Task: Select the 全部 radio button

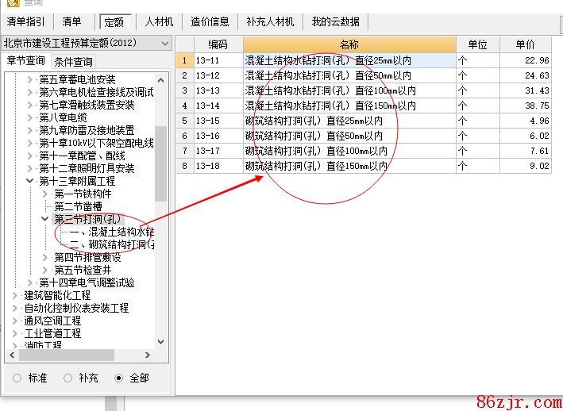Action: [x=119, y=378]
